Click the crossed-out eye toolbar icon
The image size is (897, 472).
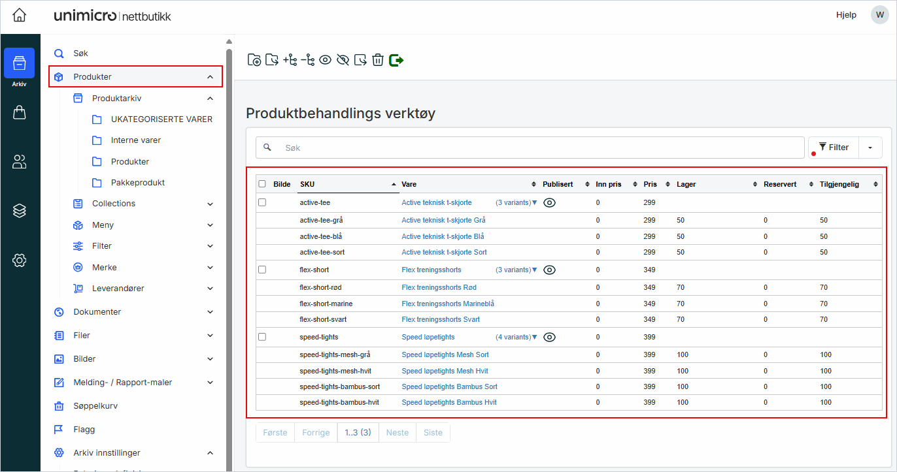click(343, 60)
